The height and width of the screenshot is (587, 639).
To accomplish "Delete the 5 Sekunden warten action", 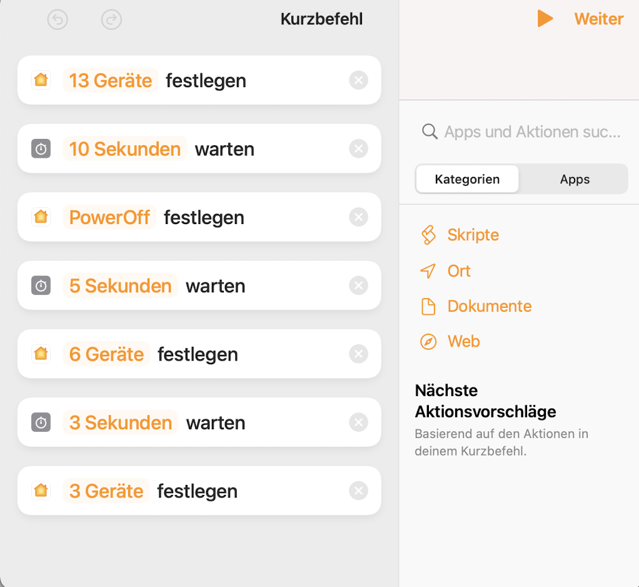I will pyautogui.click(x=358, y=286).
